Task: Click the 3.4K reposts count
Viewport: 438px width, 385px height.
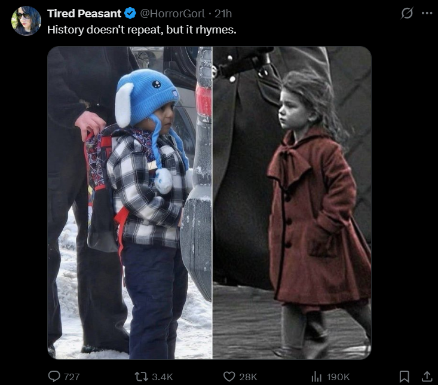Action: click(163, 377)
